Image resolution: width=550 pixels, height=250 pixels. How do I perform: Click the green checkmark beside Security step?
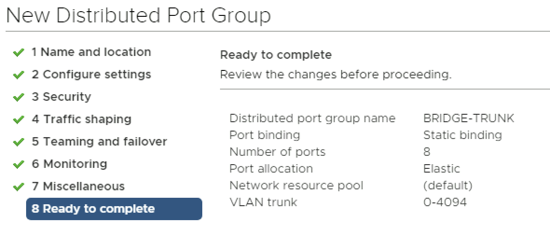click(x=19, y=97)
